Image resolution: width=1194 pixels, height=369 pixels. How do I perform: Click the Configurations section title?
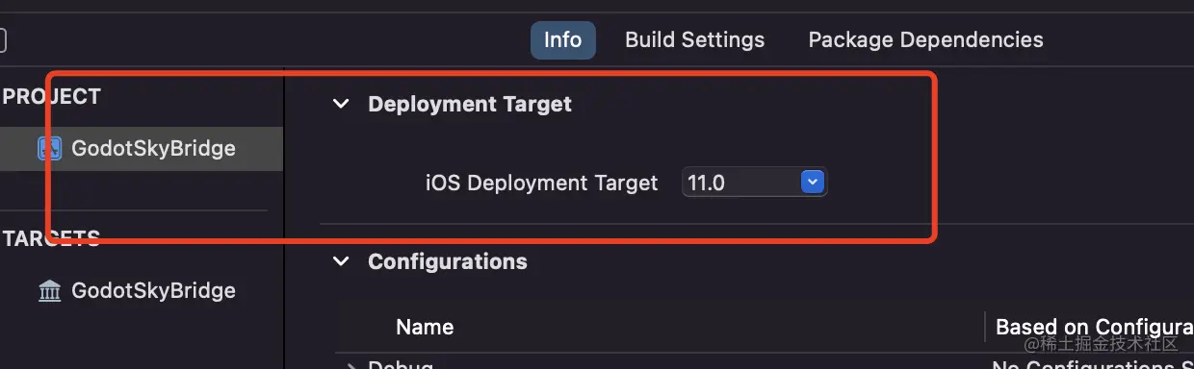(448, 261)
